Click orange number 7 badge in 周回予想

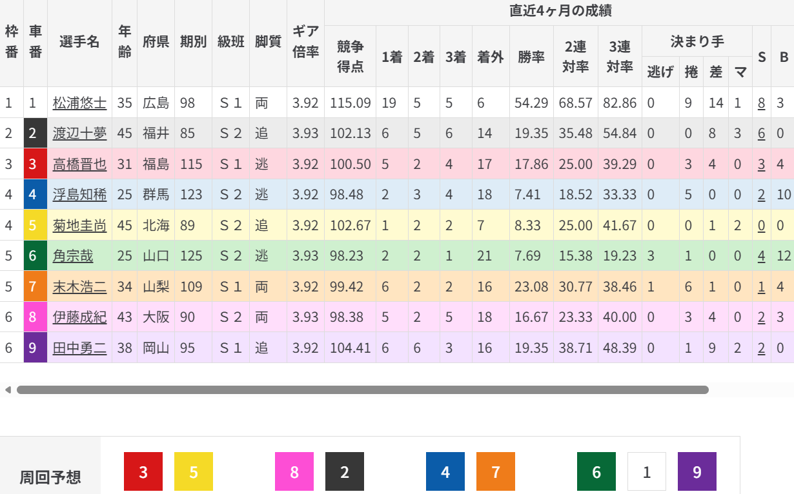495,472
